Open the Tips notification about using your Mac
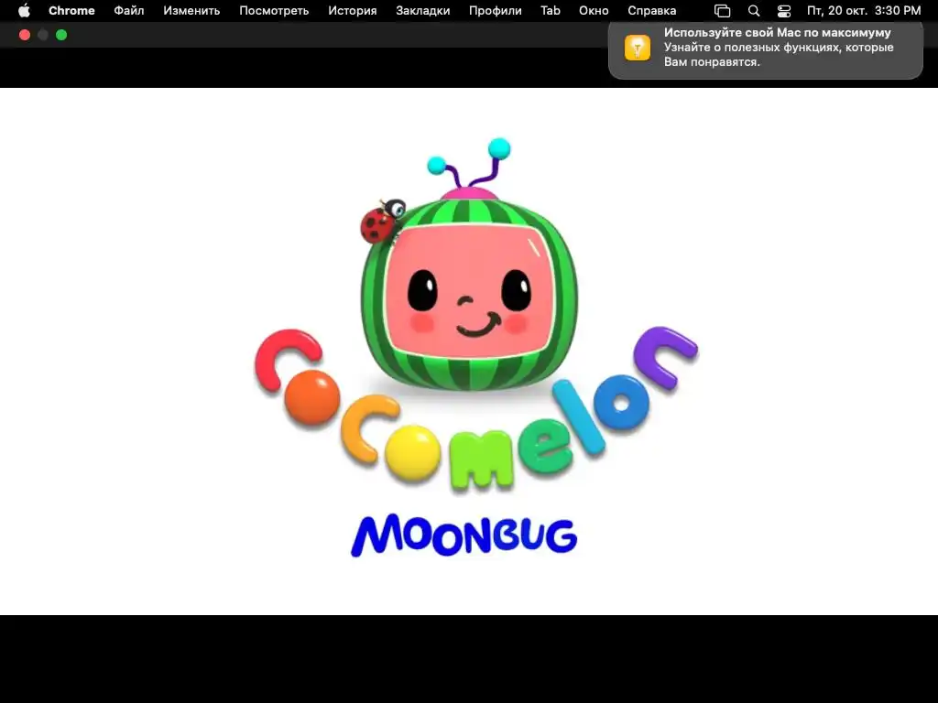Viewport: 938px width, 703px height. click(x=765, y=49)
